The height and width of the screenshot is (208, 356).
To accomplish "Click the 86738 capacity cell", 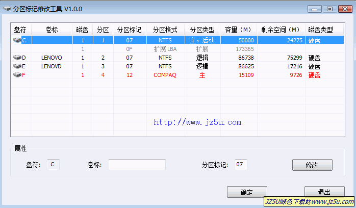I will tap(246, 58).
